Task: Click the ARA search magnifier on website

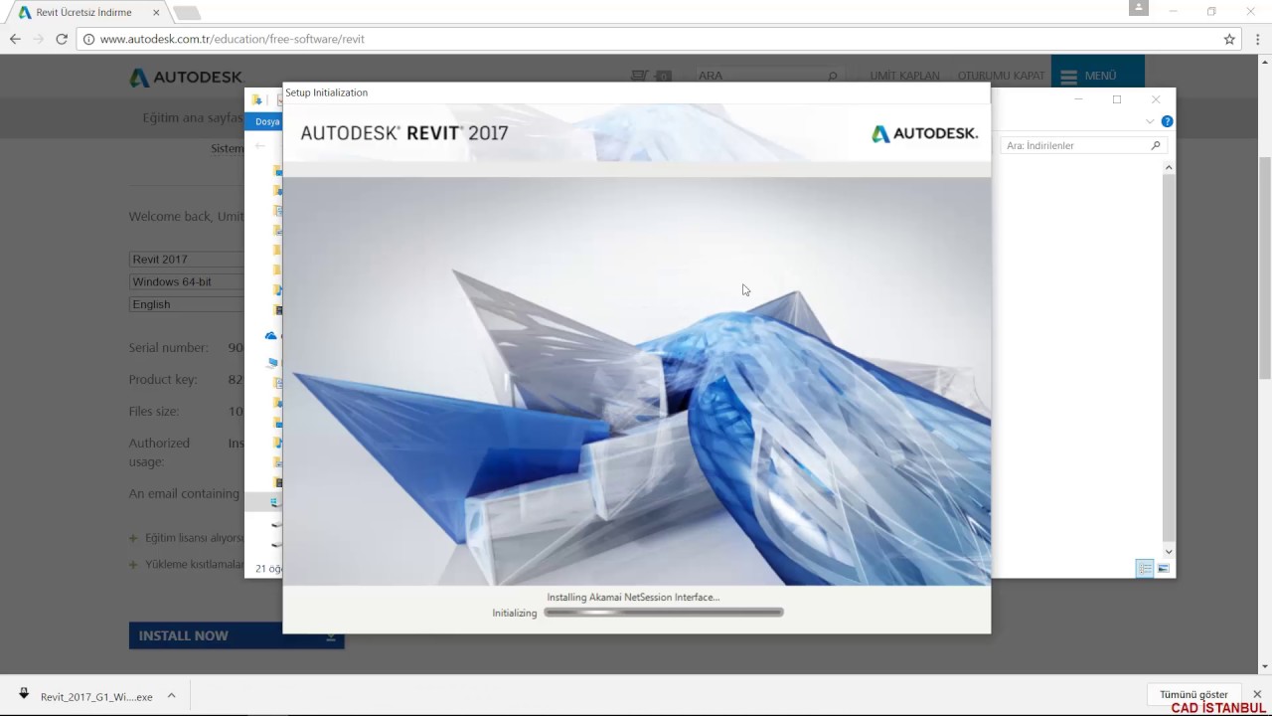Action: click(x=833, y=76)
